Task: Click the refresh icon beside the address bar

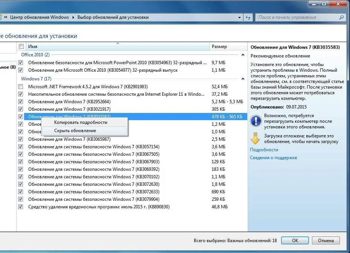Action: [248, 17]
